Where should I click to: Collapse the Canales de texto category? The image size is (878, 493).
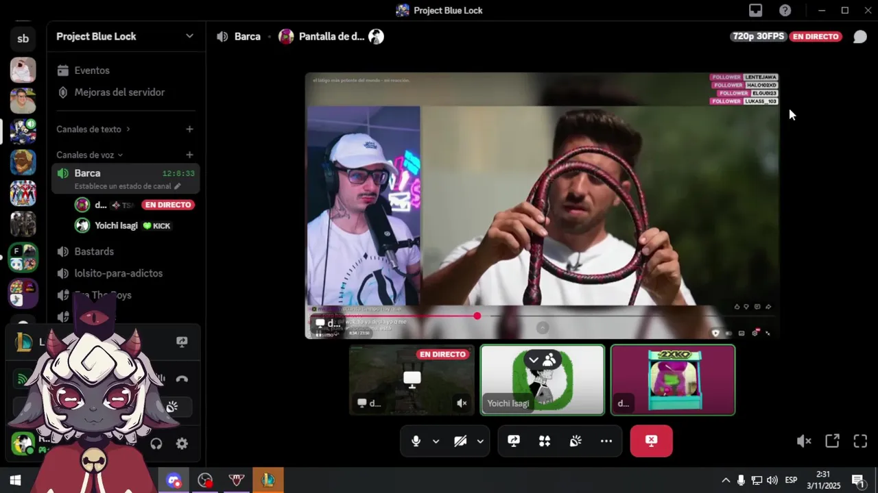pos(93,129)
